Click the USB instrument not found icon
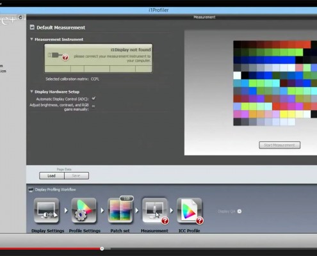The height and width of the screenshot is (256, 317). (x=58, y=56)
